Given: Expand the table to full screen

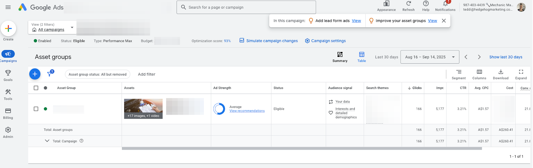Looking at the screenshot, I should pyautogui.click(x=521, y=74).
